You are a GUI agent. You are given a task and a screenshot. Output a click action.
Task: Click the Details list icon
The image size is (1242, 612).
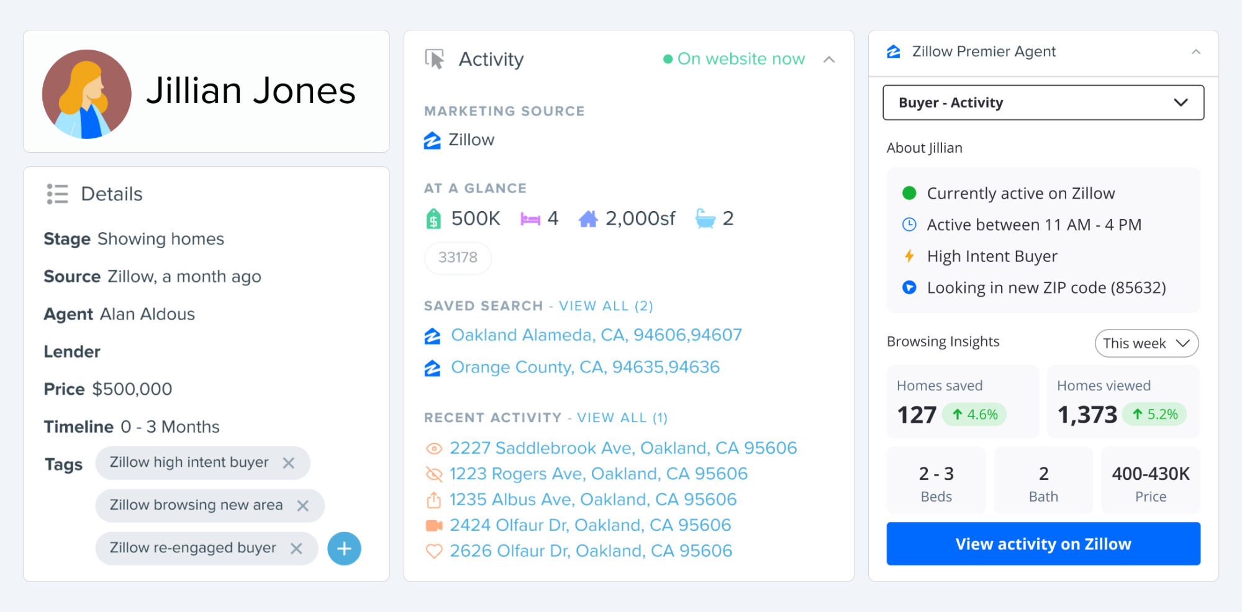(57, 194)
